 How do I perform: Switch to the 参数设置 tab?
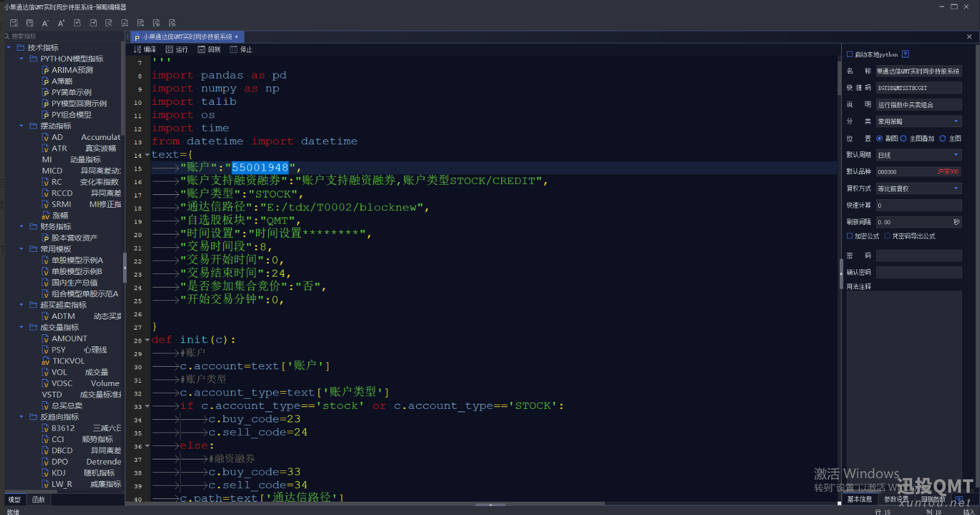pos(896,499)
